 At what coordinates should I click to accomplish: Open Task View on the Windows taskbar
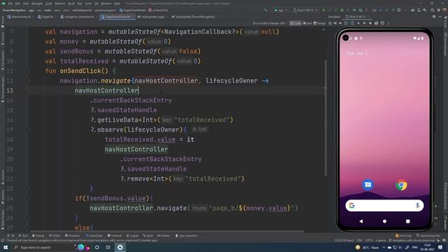108,247
